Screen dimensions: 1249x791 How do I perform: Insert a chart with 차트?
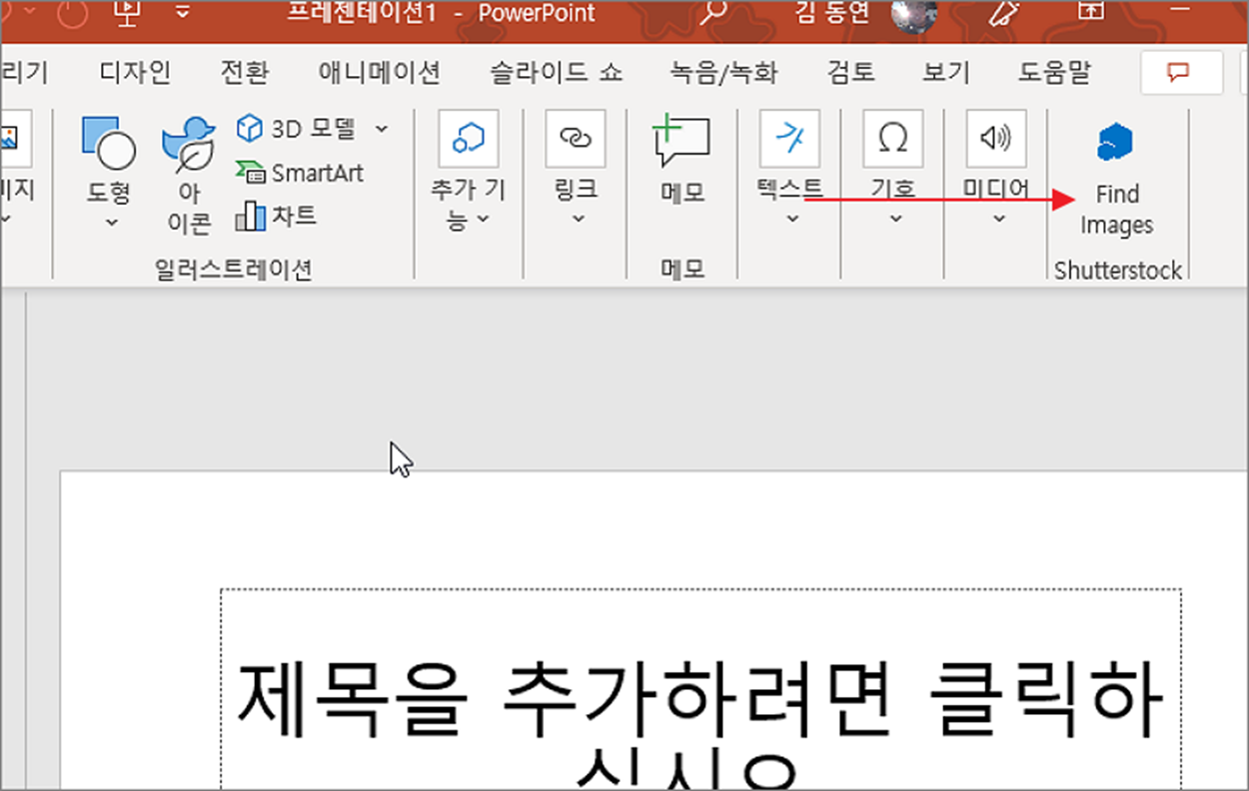coord(276,215)
